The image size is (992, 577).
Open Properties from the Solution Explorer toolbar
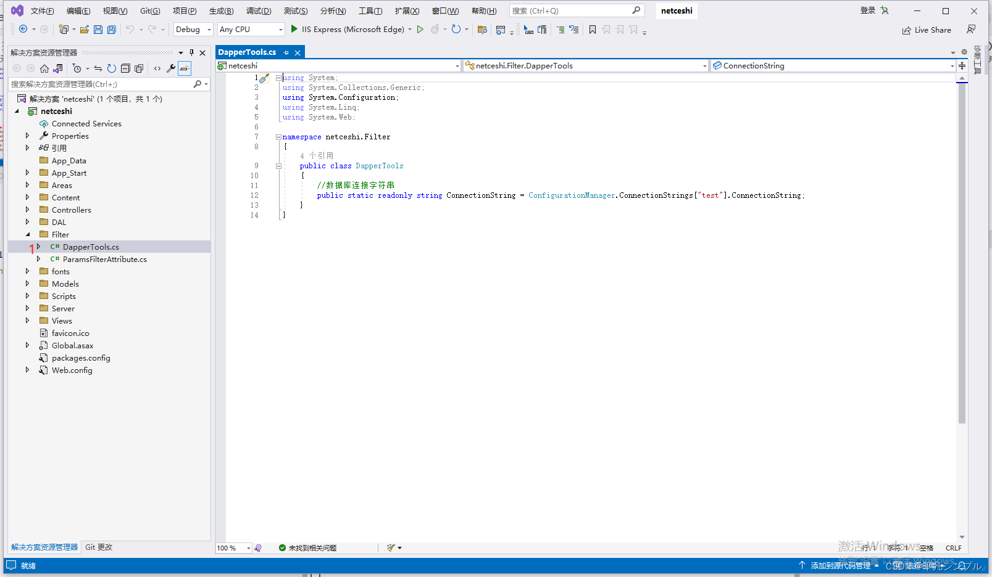[171, 68]
